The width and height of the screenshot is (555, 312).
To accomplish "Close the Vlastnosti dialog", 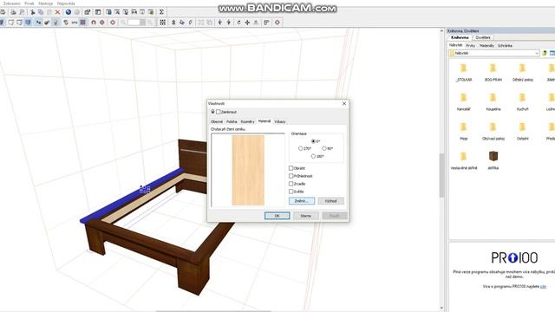I will [x=344, y=104].
